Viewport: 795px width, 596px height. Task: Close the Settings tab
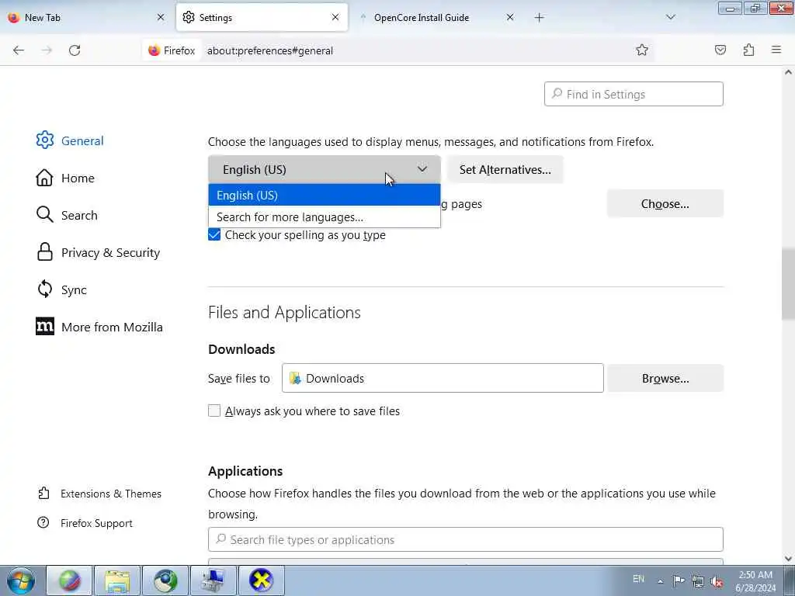(x=335, y=17)
